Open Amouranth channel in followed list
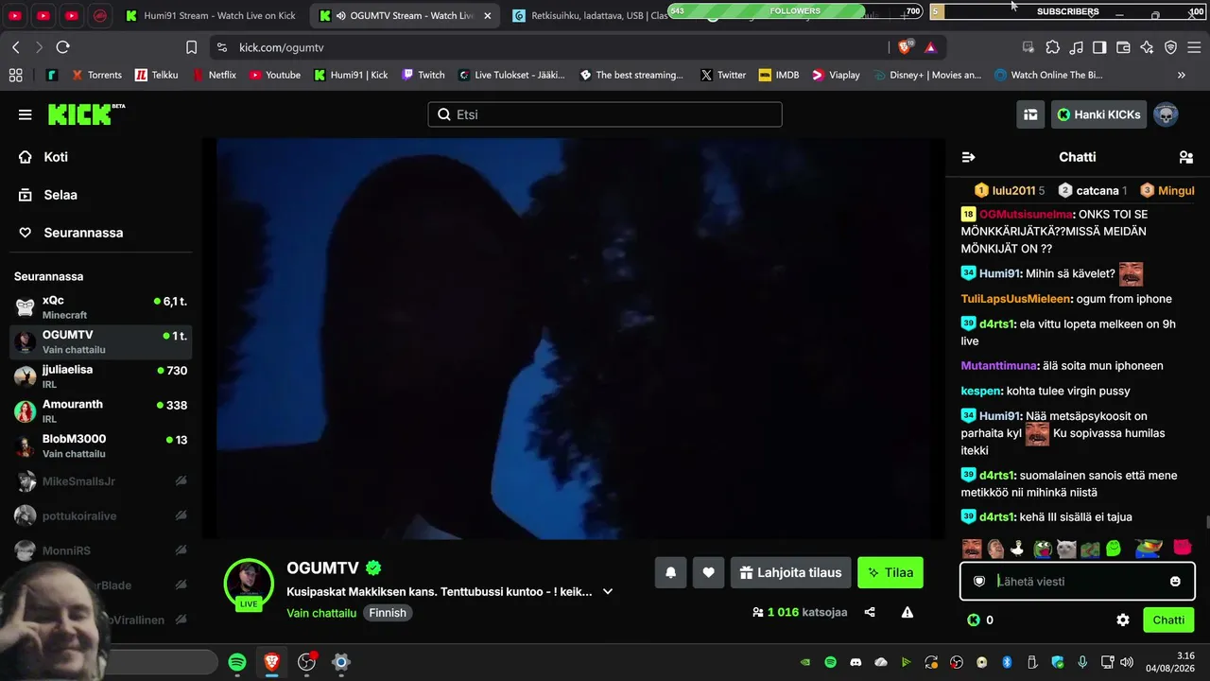 pos(100,411)
